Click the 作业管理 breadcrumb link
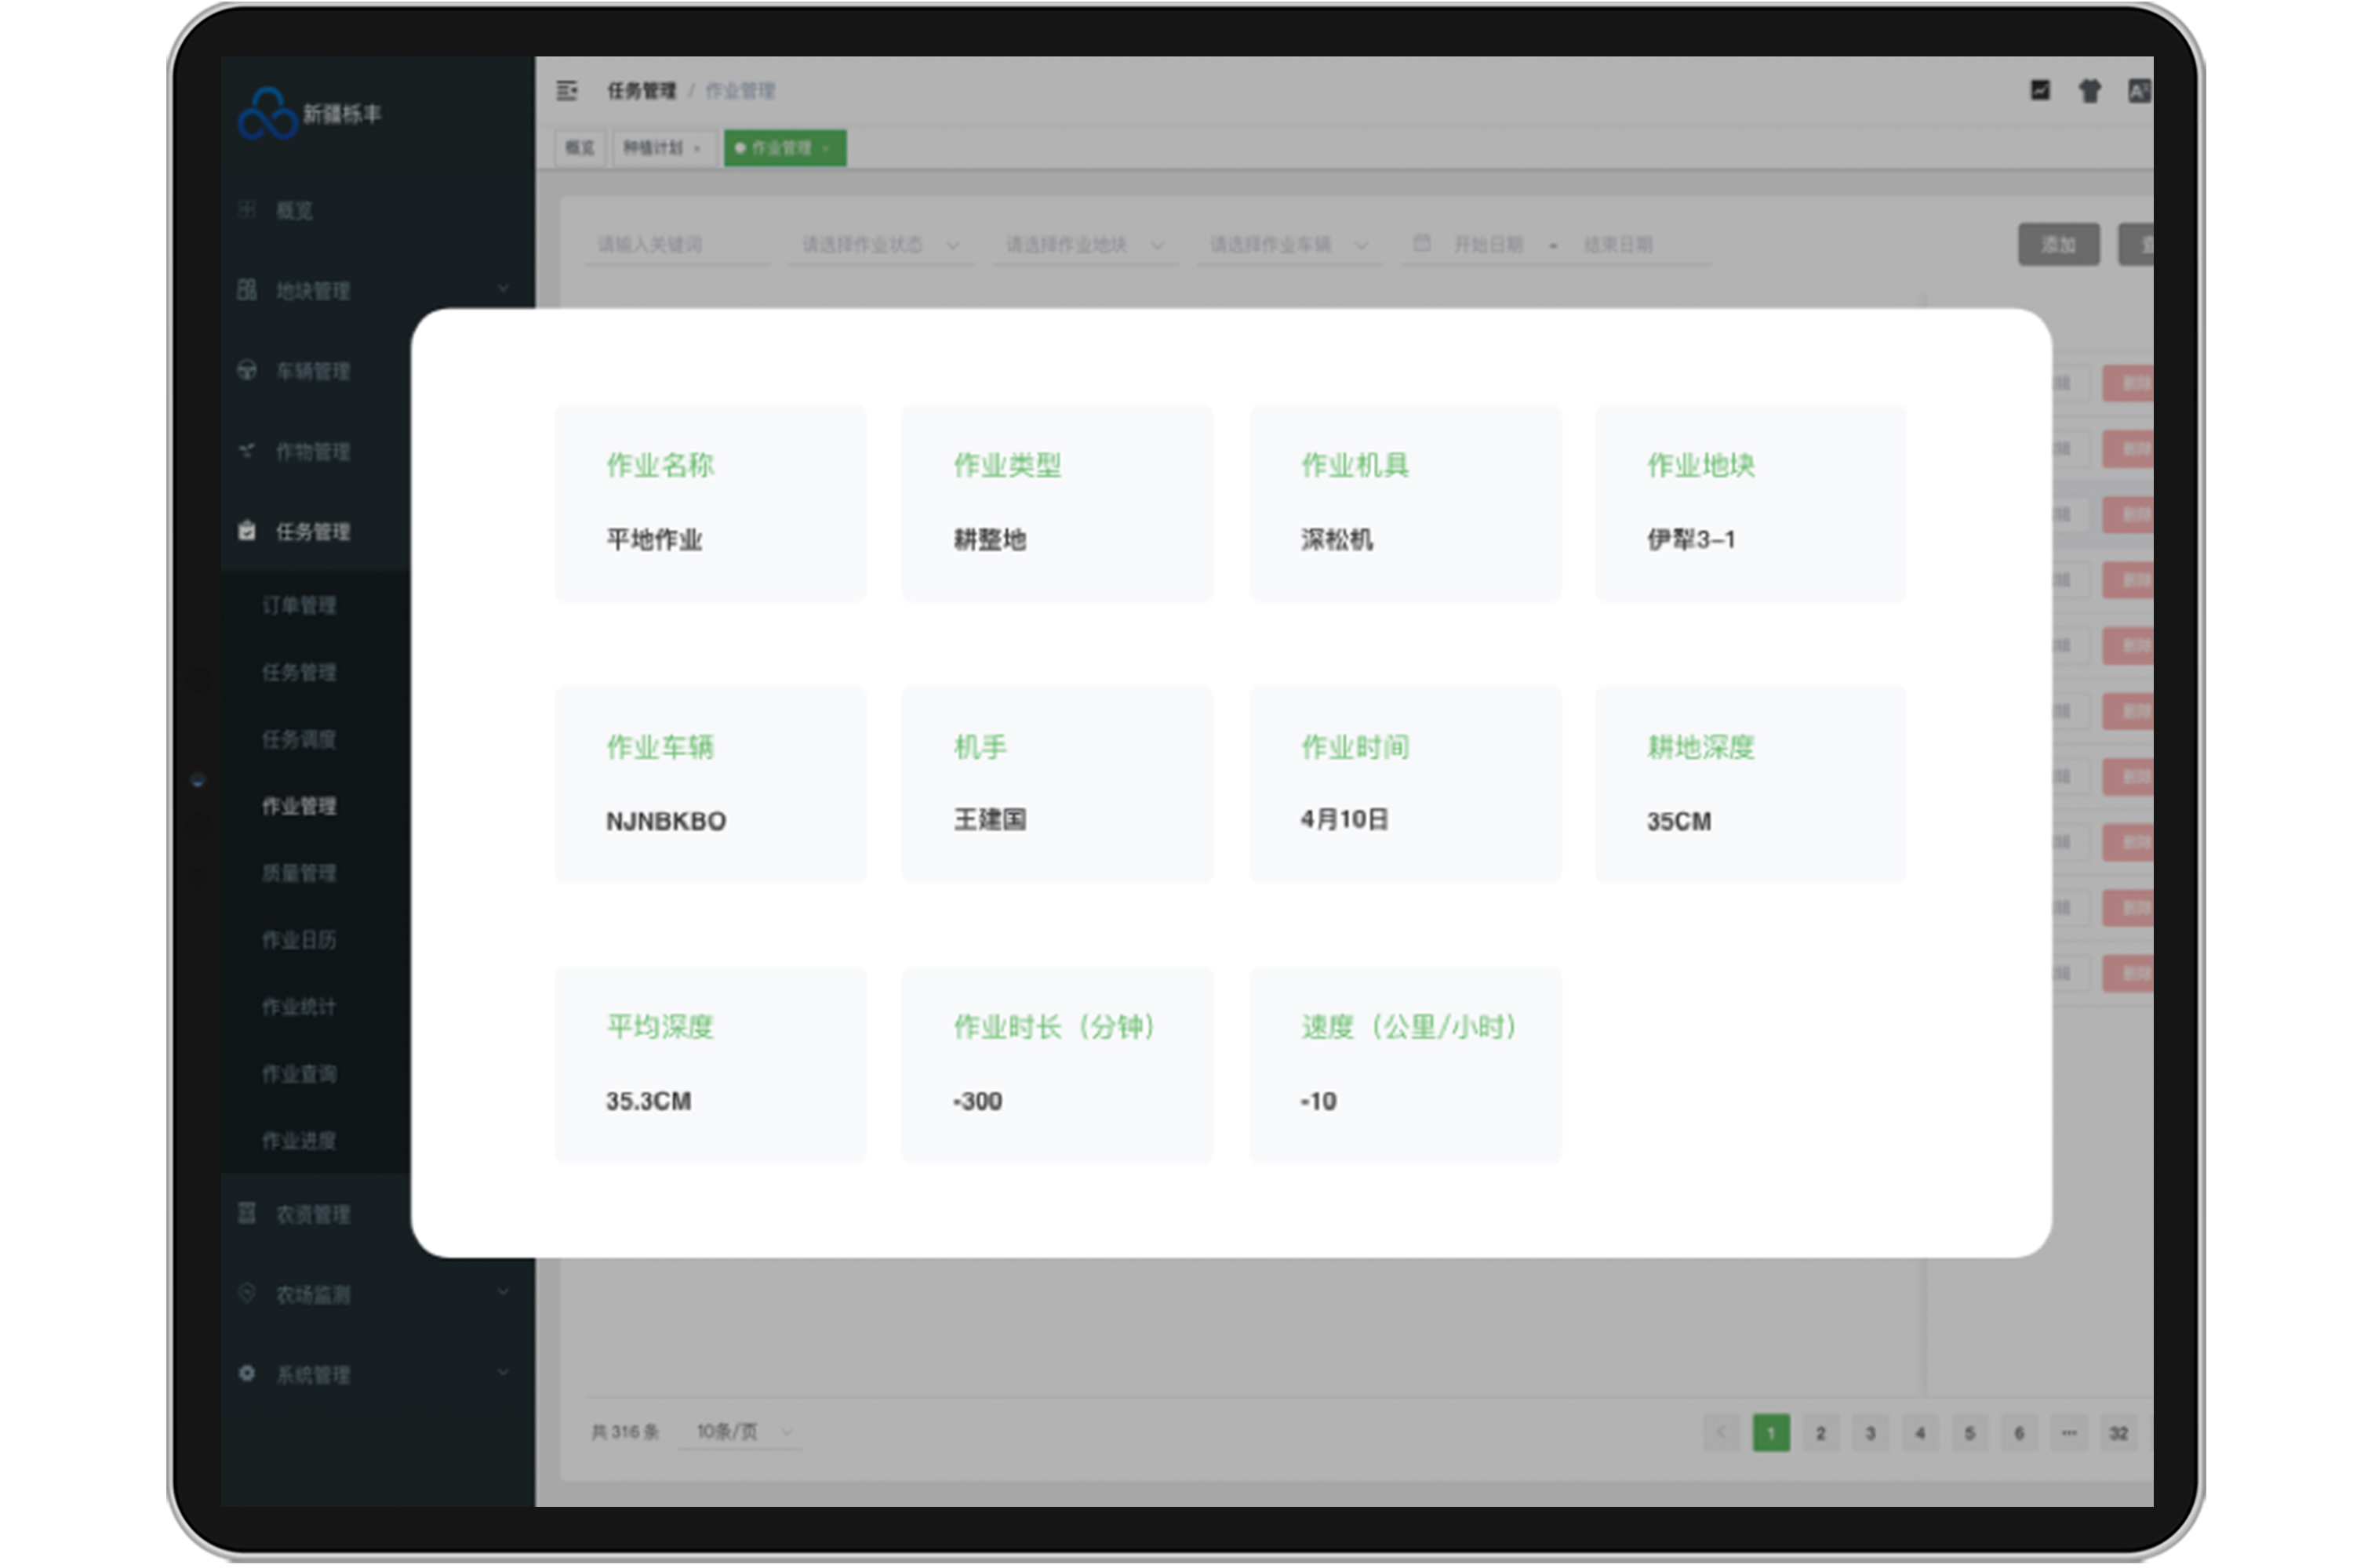Viewport: 2353px width, 1568px height. [740, 91]
